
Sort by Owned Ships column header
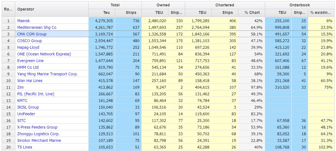coord(177,13)
